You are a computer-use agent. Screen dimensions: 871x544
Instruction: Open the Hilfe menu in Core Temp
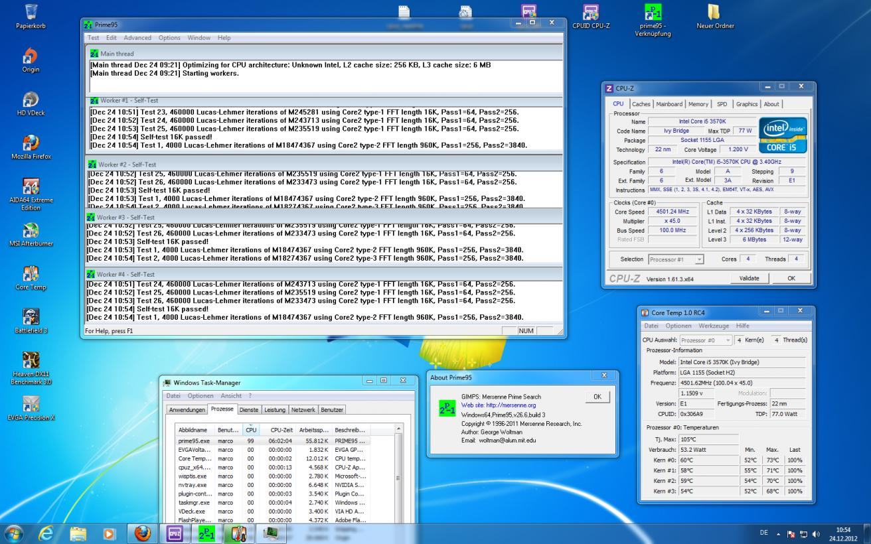pyautogui.click(x=742, y=326)
